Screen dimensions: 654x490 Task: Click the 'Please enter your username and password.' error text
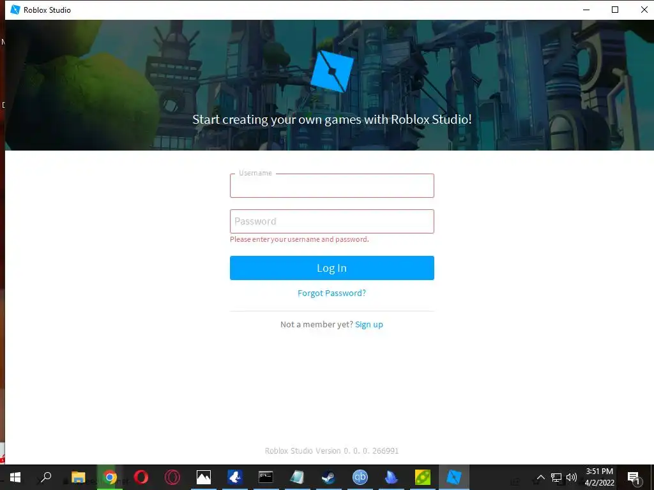(x=300, y=239)
